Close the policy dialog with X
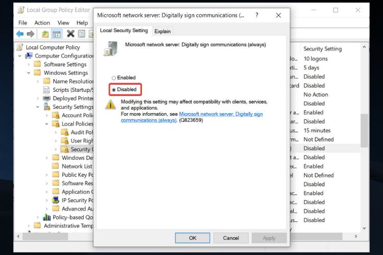 click(278, 15)
